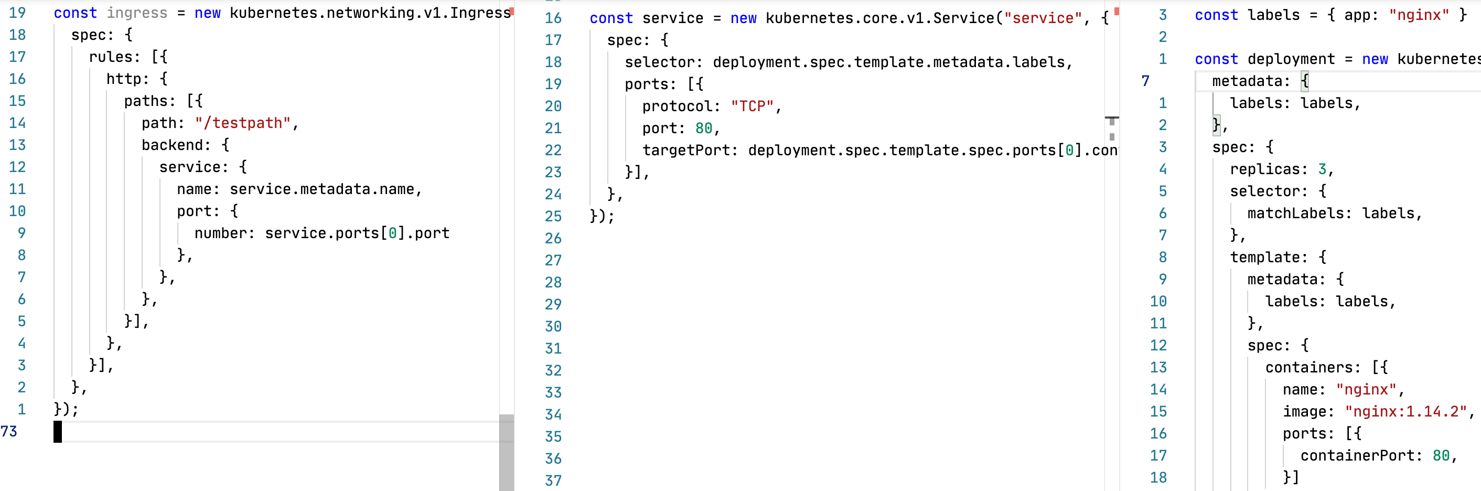The width and height of the screenshot is (1481, 491).
Task: Click 'containerPort: 80,' line
Action: pyautogui.click(x=1379, y=455)
